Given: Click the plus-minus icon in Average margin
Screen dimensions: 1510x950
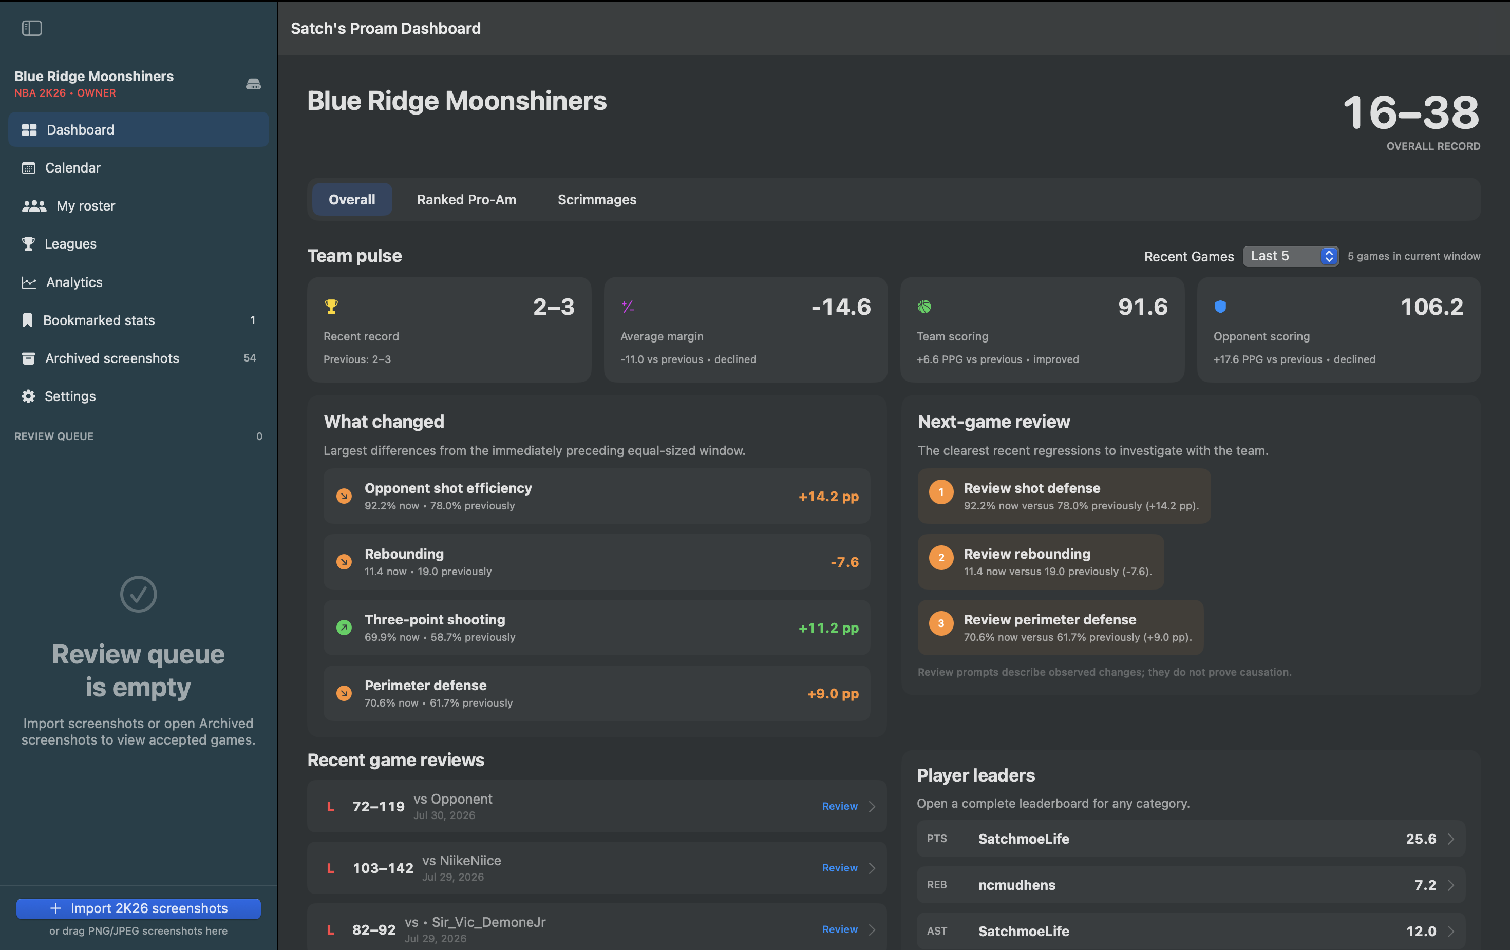Looking at the screenshot, I should [628, 307].
